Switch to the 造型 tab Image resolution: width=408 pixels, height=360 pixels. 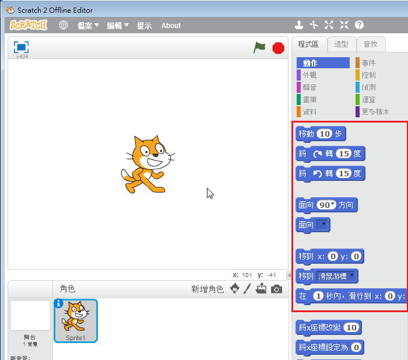(341, 44)
